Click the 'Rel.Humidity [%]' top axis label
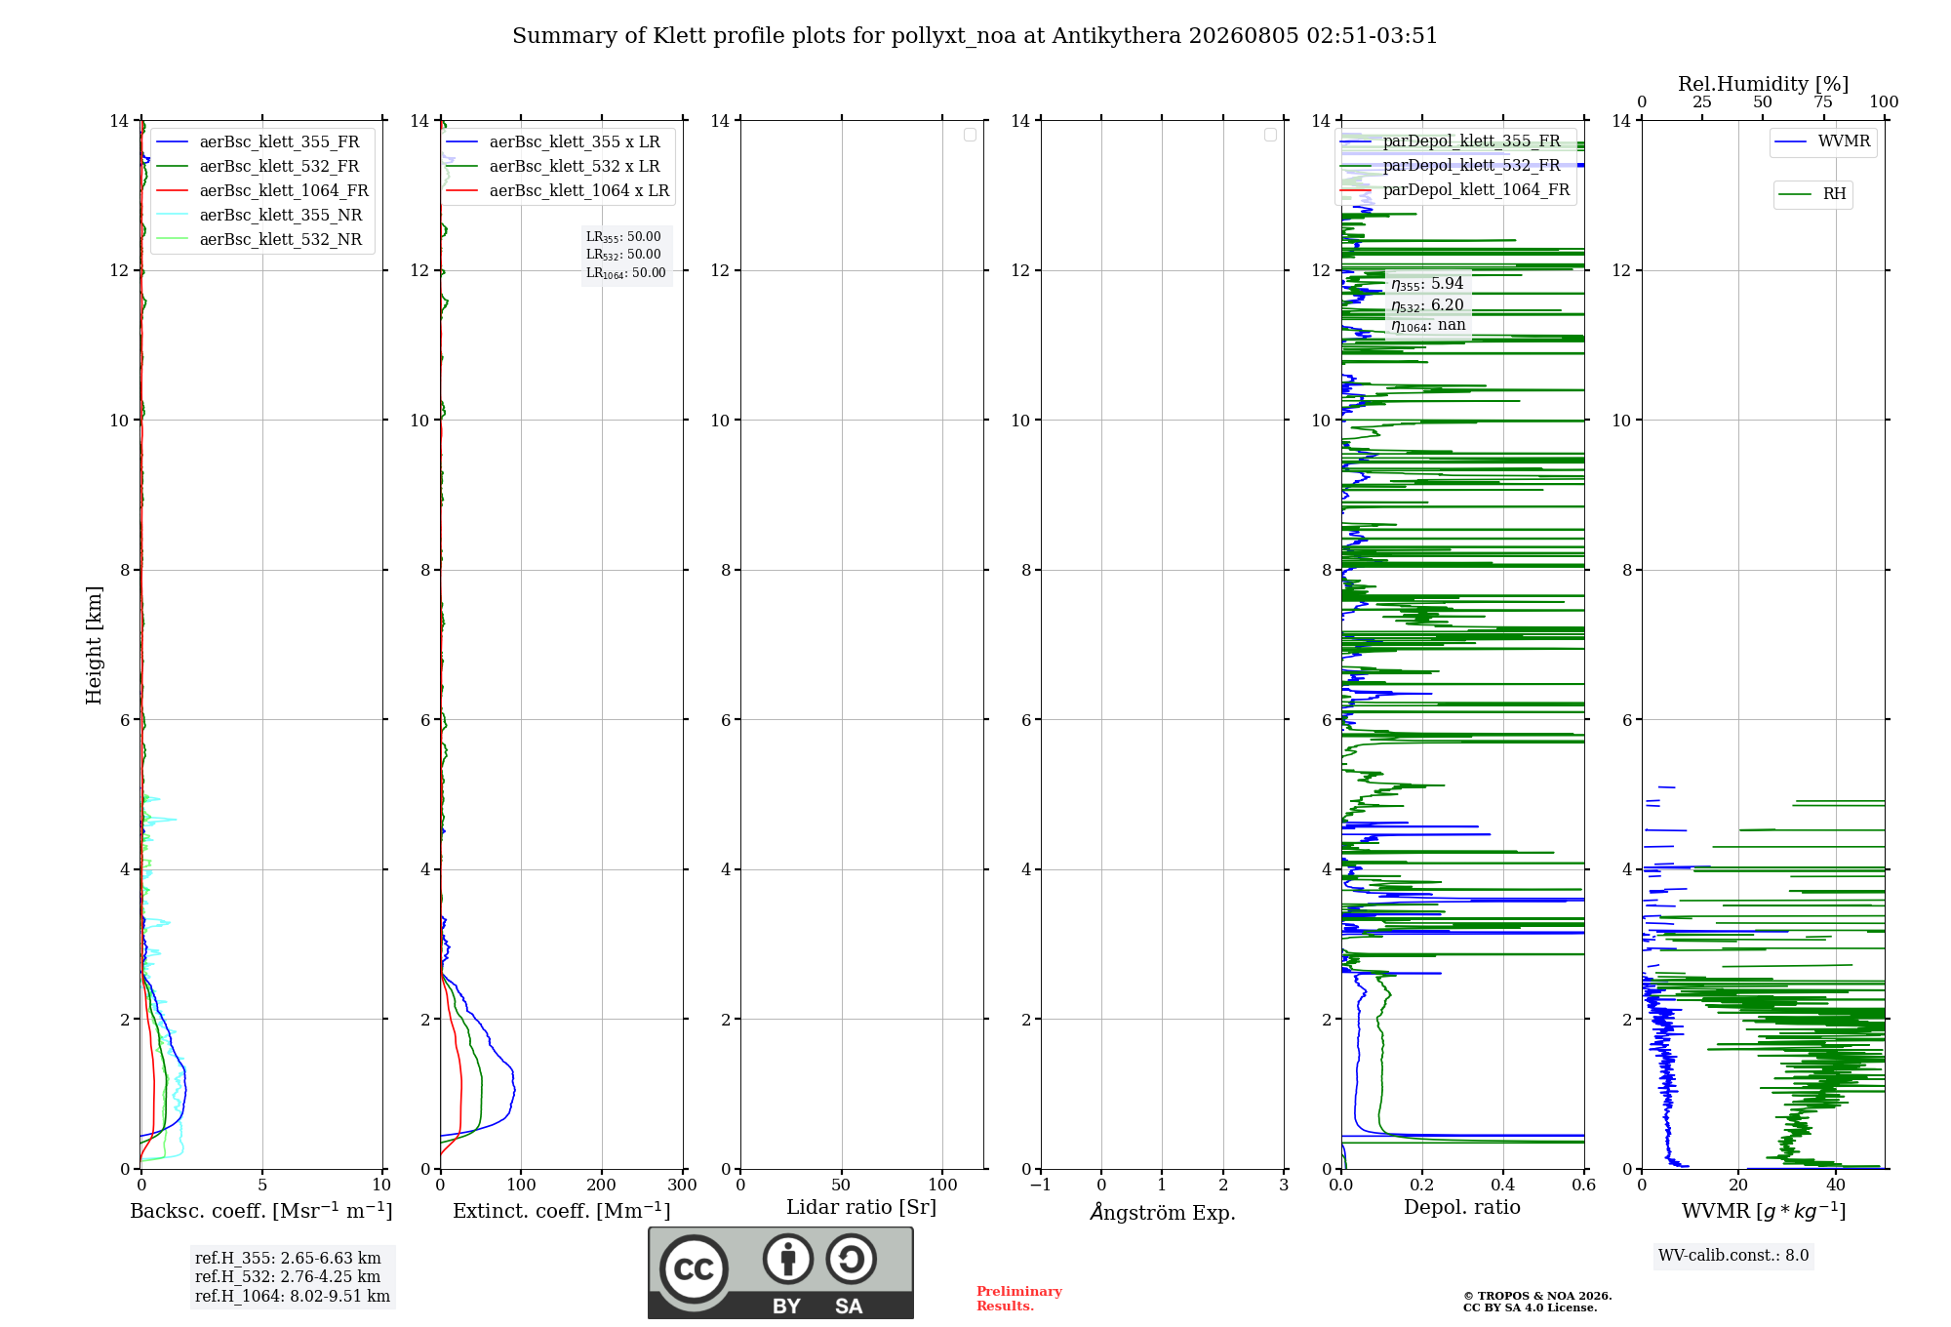Viewport: 1951px width, 1327px height. (1763, 84)
